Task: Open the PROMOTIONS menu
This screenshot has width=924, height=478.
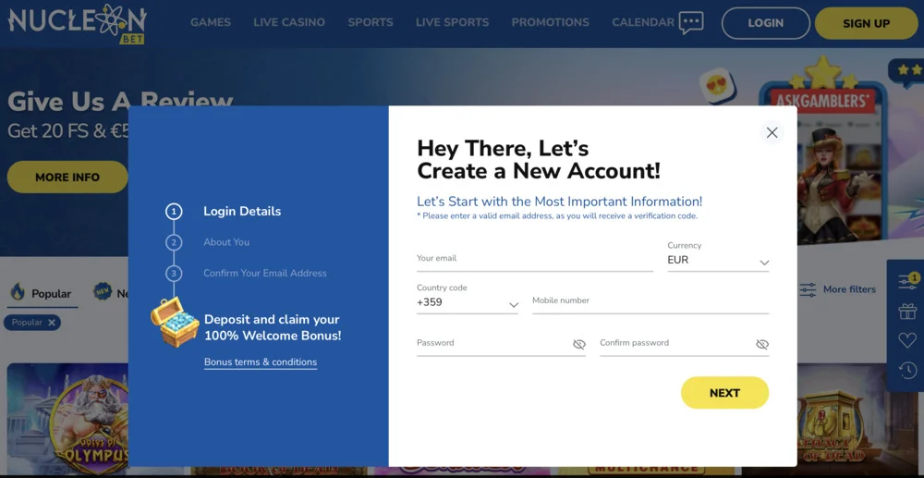Action: click(551, 22)
